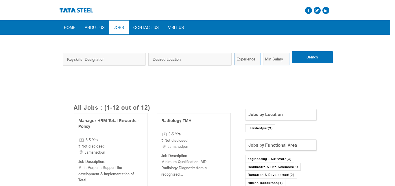Viewport: 395px width, 186px height.
Task: Click location pin in Manager HRM card
Action: click(81, 152)
